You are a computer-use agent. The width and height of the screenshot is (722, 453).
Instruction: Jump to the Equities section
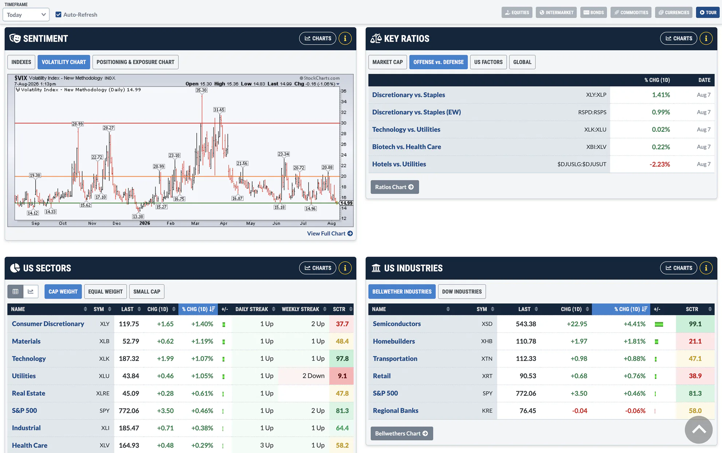517,12
